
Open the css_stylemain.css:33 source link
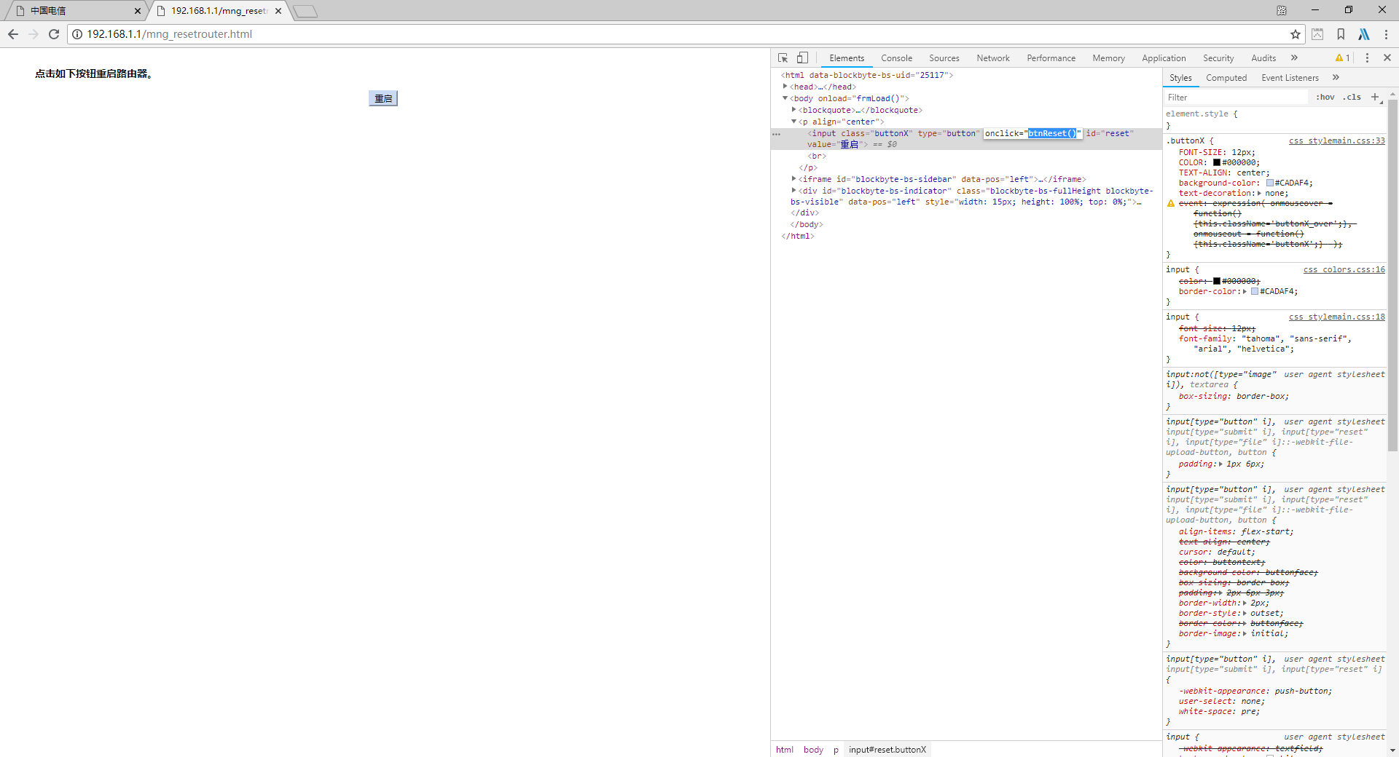[x=1336, y=141]
